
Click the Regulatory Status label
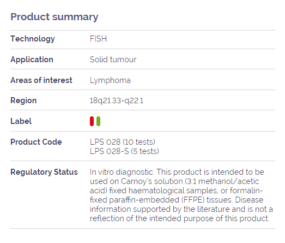coord(44,172)
